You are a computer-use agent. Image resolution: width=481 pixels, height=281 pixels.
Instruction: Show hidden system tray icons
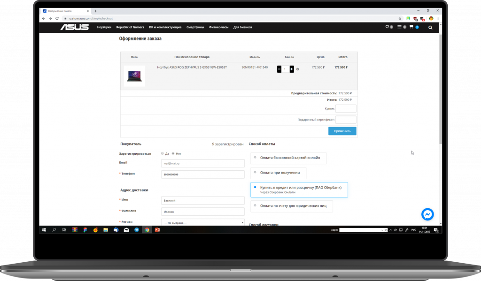[x=390, y=230]
